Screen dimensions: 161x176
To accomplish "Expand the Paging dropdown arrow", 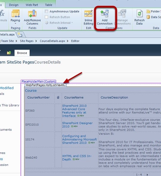I will point(16,23).
